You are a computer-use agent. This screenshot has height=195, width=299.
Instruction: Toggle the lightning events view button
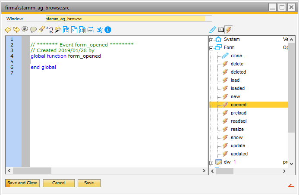pos(229,30)
